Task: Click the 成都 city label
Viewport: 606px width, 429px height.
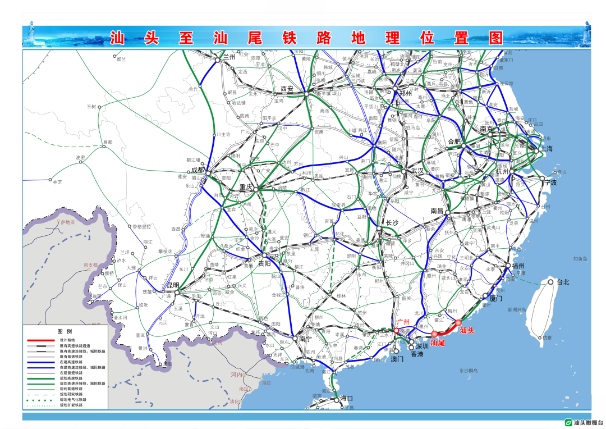Action: 198,170
